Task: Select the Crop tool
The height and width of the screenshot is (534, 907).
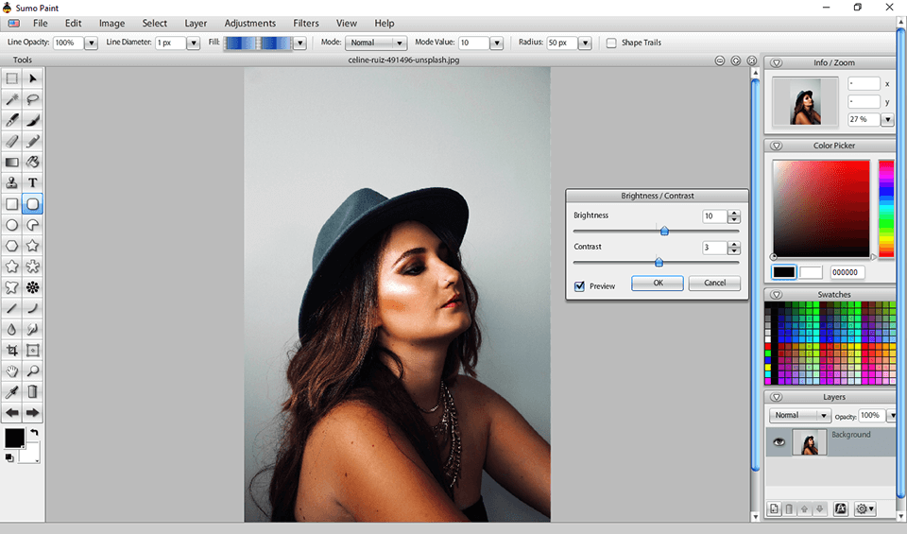Action: 11,350
